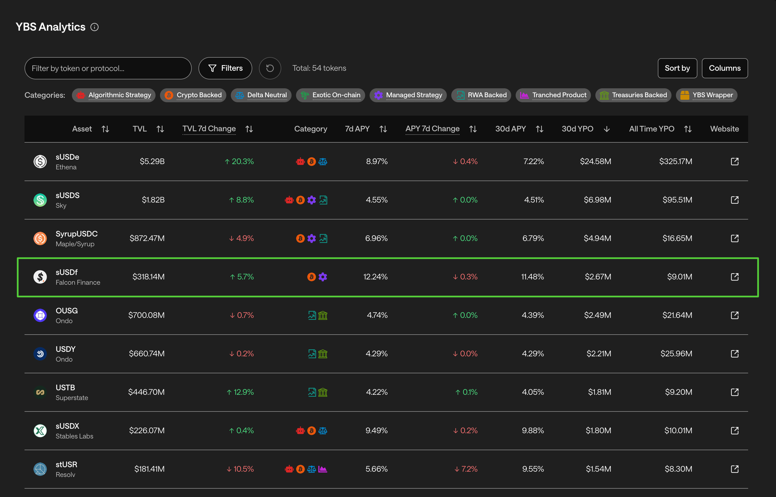Sort by All Time YPO arrows

click(x=688, y=129)
